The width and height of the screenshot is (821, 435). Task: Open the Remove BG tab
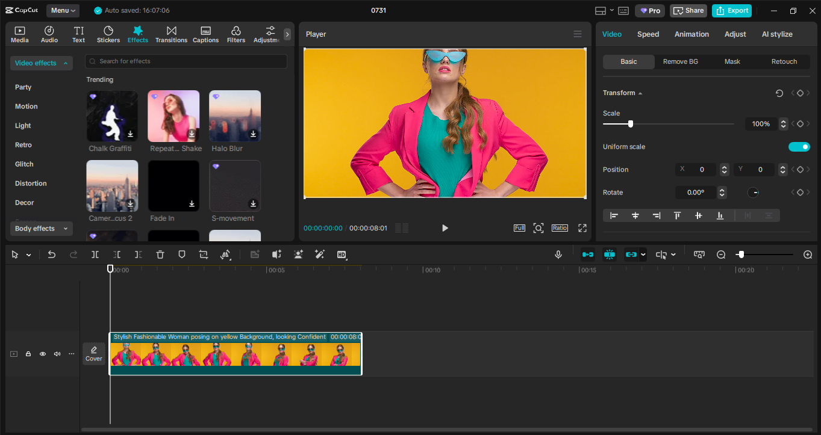pos(680,61)
